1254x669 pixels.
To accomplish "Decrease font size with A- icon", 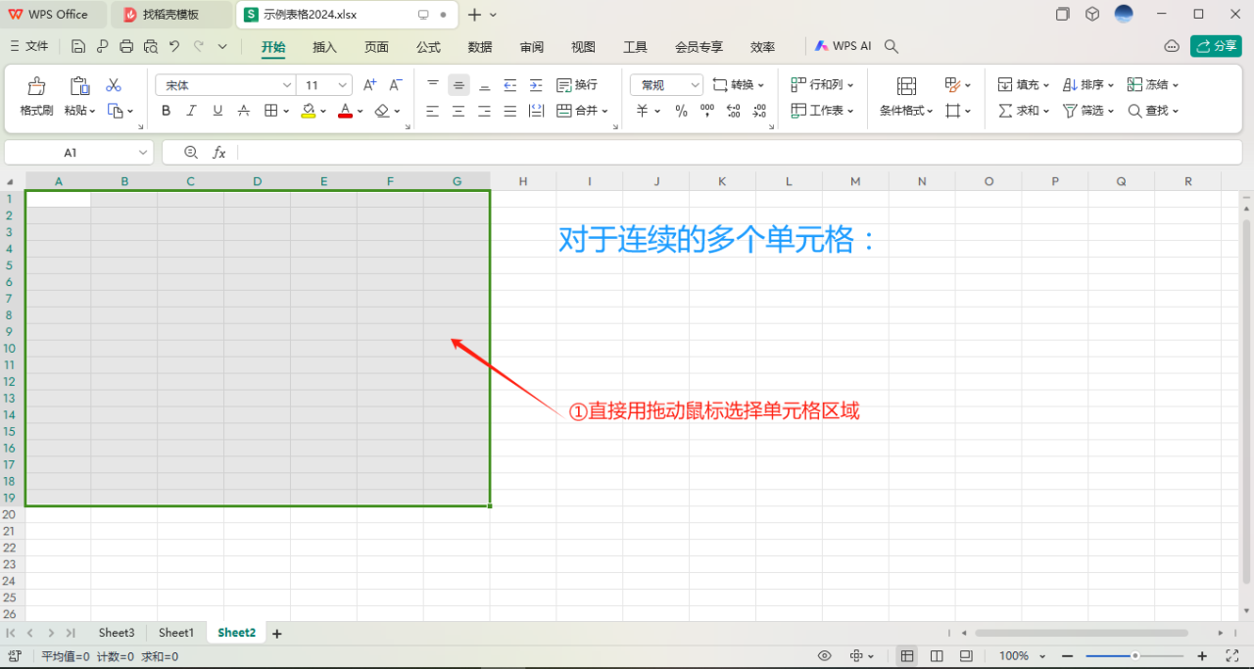I will click(396, 85).
